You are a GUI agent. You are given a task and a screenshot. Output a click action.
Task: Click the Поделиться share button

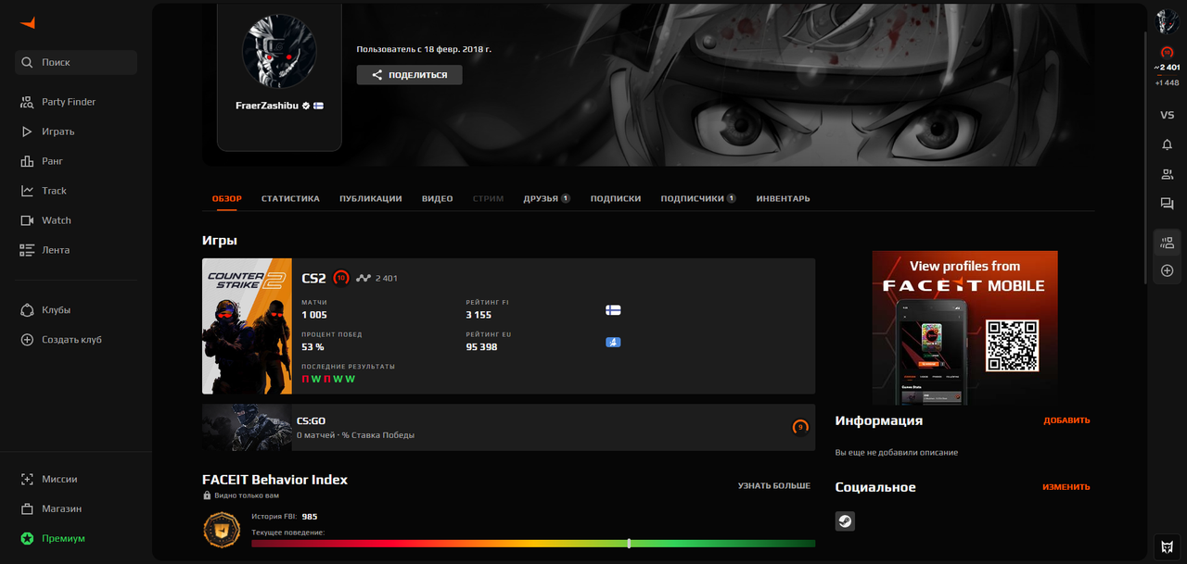(409, 75)
